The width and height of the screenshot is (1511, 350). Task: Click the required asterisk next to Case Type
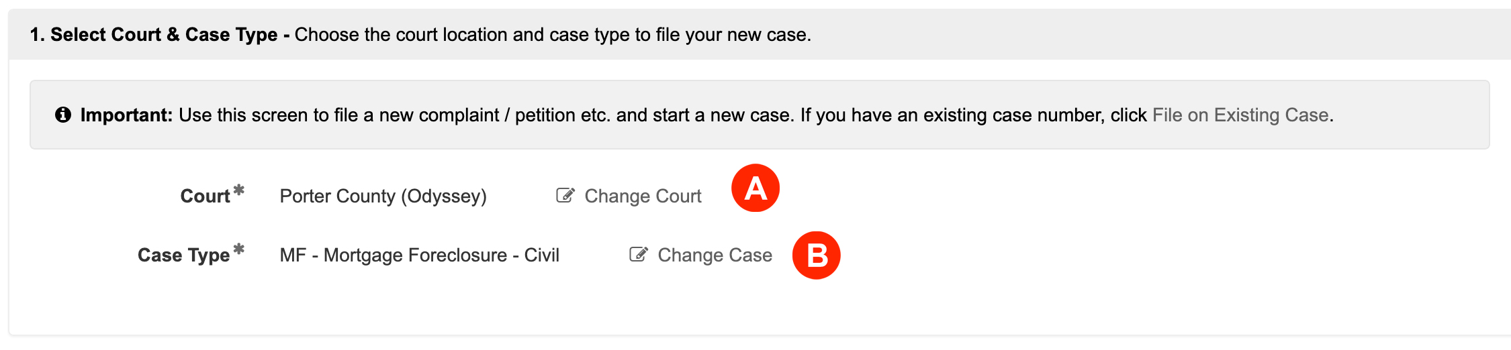point(238,250)
